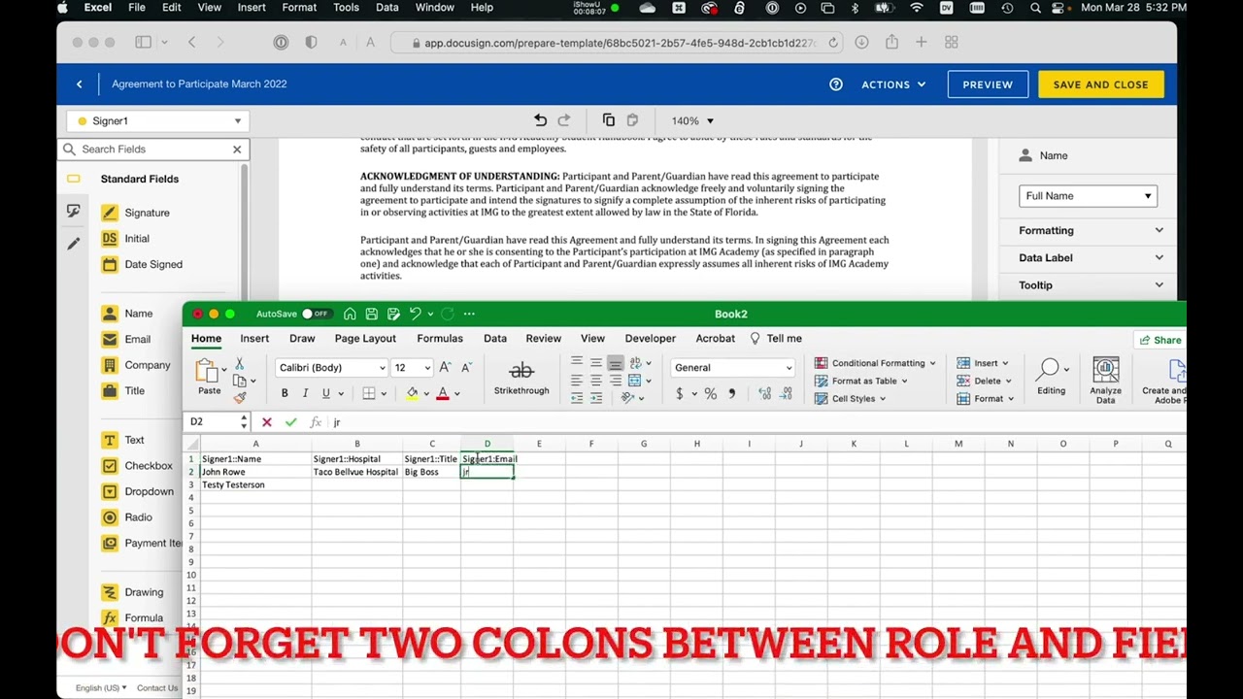Select the Radio standard field
Screen dimensions: 1243x699
tap(138, 517)
